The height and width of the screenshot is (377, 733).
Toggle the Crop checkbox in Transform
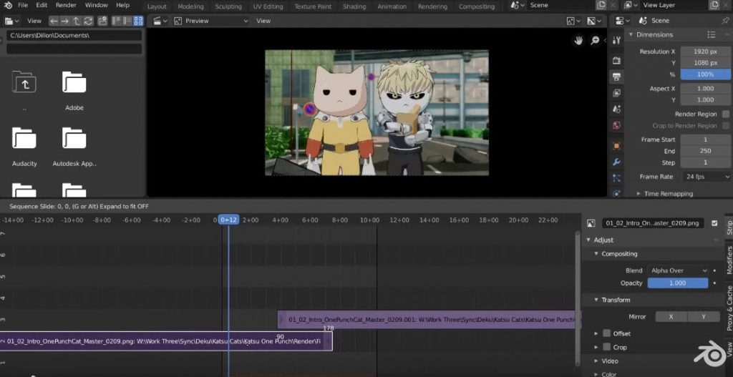click(606, 347)
